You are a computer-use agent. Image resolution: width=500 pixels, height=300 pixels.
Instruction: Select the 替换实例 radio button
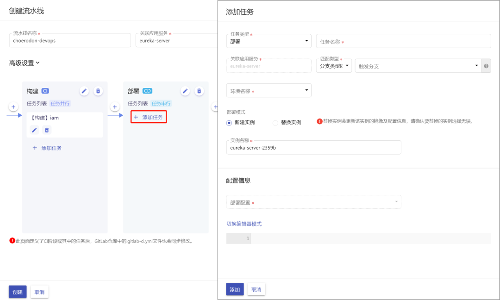pyautogui.click(x=275, y=123)
